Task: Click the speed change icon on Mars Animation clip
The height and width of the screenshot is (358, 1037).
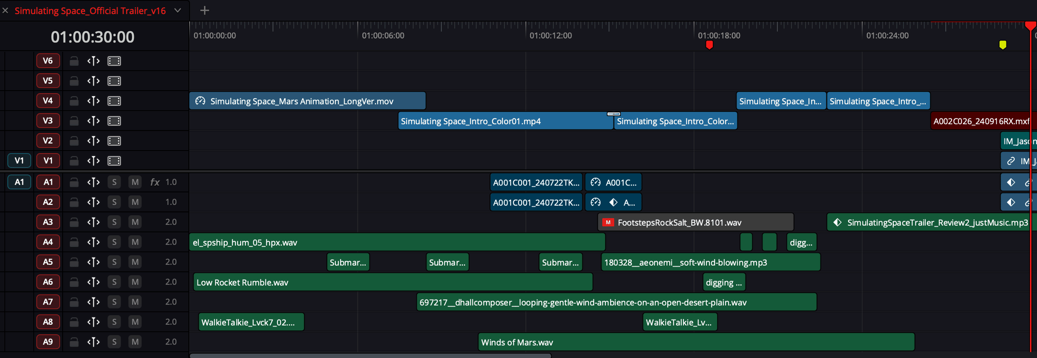Action: pos(200,101)
